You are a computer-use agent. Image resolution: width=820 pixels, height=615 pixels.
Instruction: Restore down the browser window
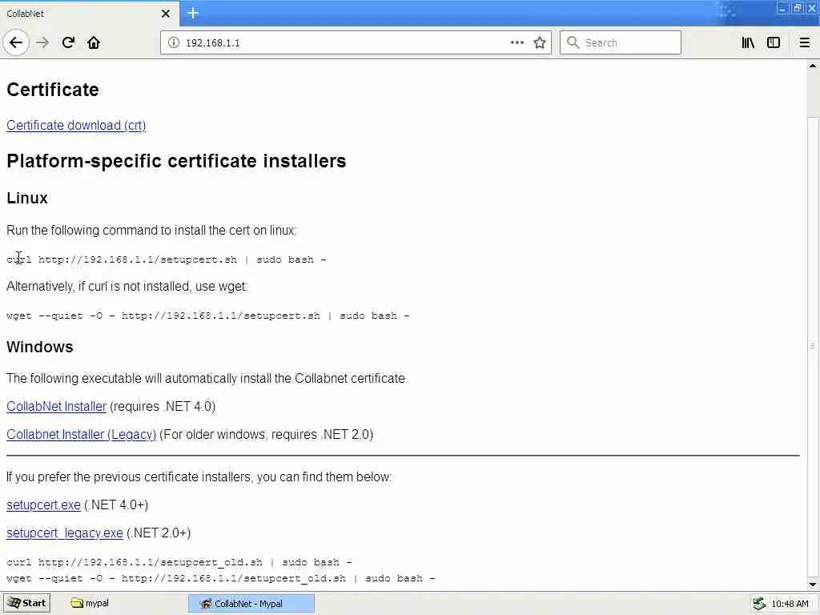[798, 9]
